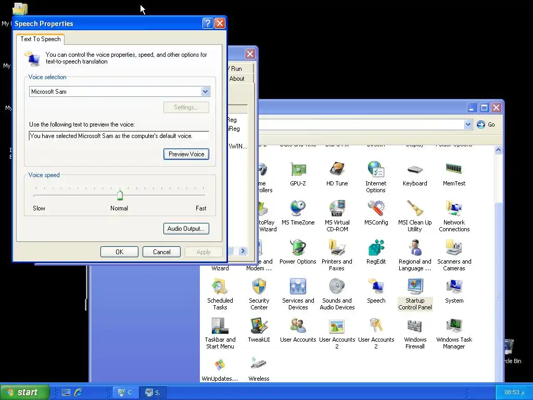533x400 pixels.
Task: Click the taskbar clock showing 08:53
Action: pos(514,392)
